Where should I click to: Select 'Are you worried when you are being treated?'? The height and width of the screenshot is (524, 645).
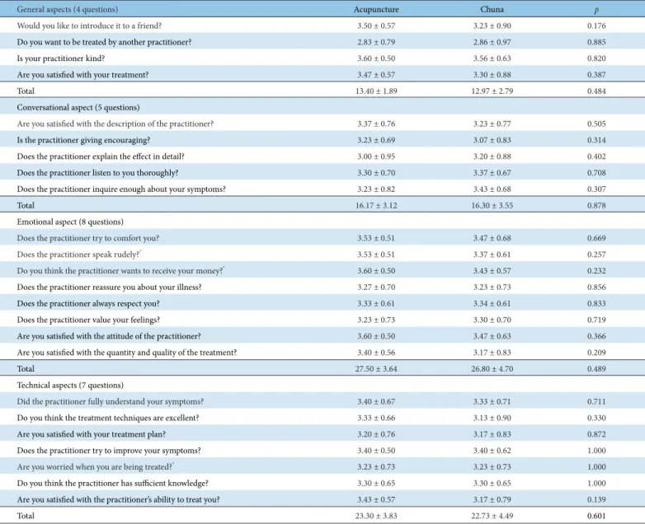coord(95,467)
